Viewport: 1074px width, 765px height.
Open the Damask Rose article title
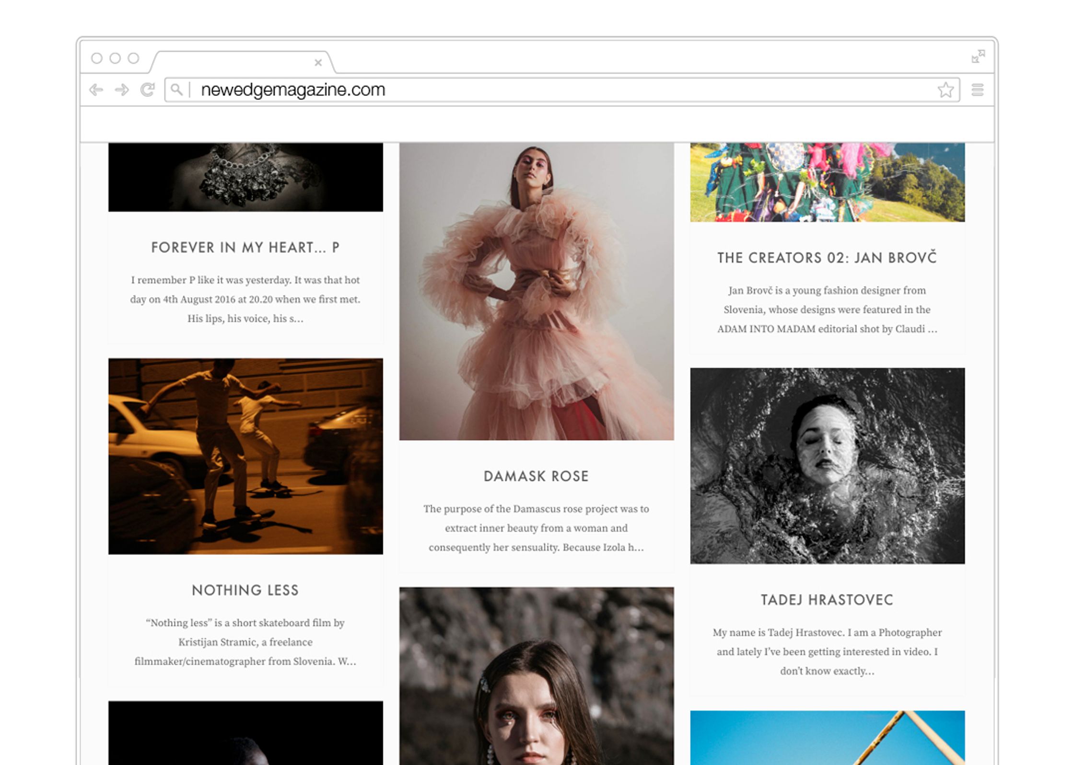[536, 476]
